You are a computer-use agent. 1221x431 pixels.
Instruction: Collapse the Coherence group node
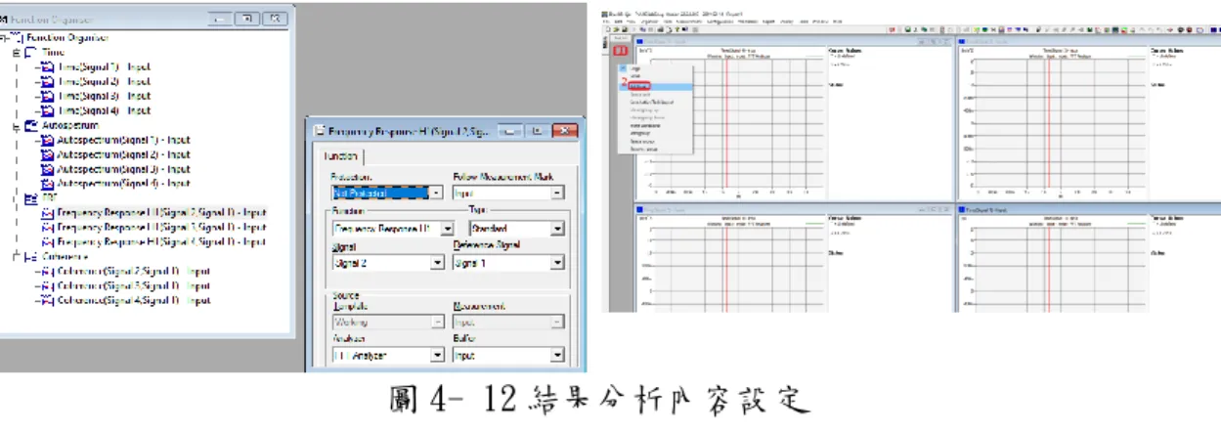tap(17, 257)
